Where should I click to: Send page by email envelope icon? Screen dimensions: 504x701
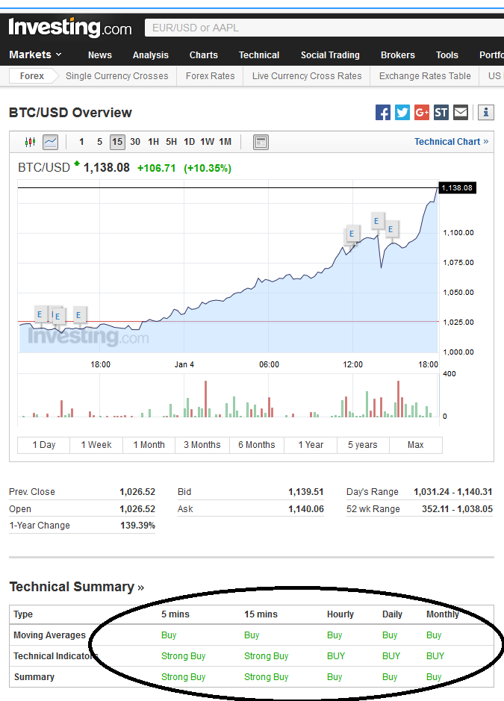point(461,112)
